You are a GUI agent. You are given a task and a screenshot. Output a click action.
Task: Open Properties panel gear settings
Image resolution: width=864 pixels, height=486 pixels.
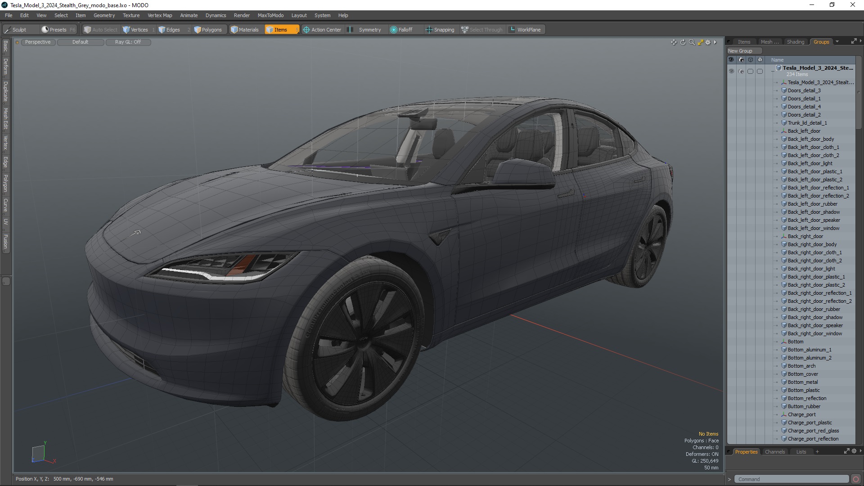point(854,451)
